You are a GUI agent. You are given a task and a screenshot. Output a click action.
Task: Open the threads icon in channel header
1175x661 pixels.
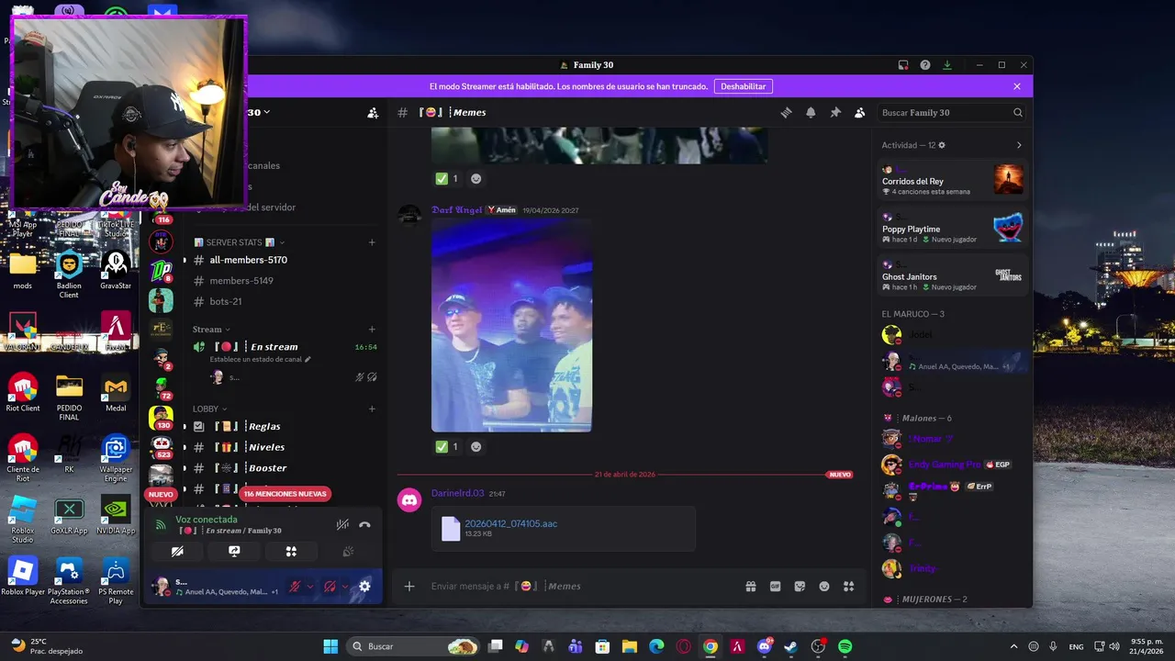(786, 113)
